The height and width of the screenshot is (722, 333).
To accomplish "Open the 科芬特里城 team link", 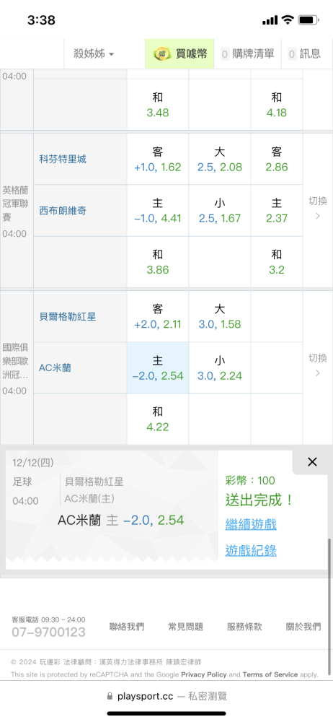I will click(63, 160).
